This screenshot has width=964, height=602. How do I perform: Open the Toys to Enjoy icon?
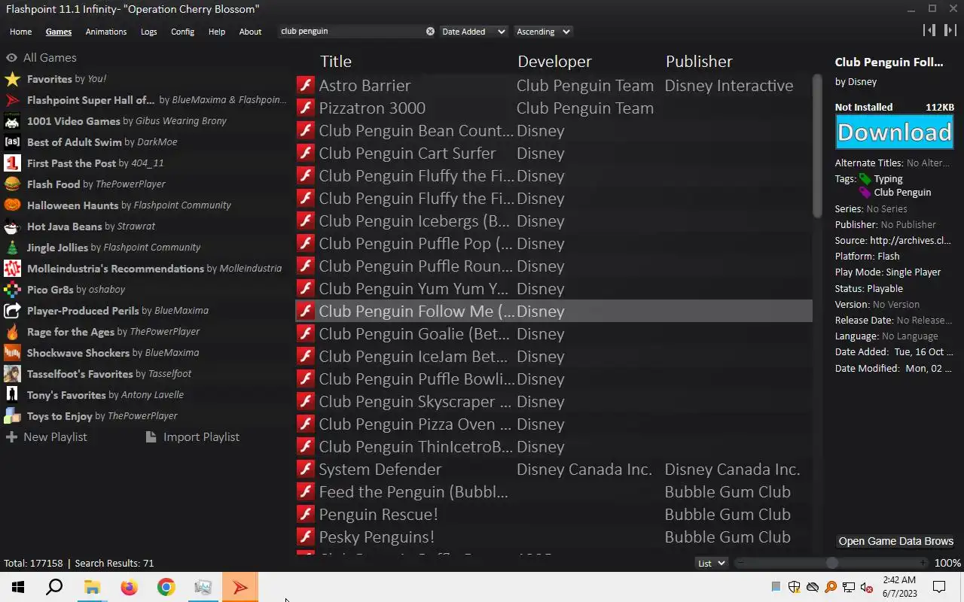coord(12,416)
